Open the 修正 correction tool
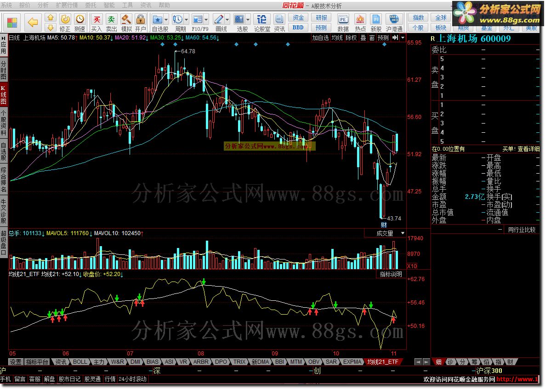 pyautogui.click(x=65, y=23)
